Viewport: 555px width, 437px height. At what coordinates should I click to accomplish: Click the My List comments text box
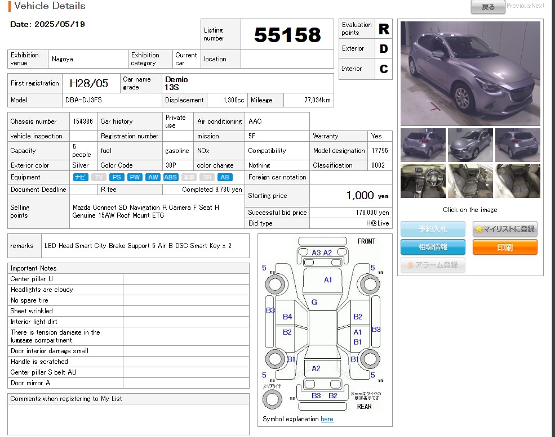click(128, 420)
